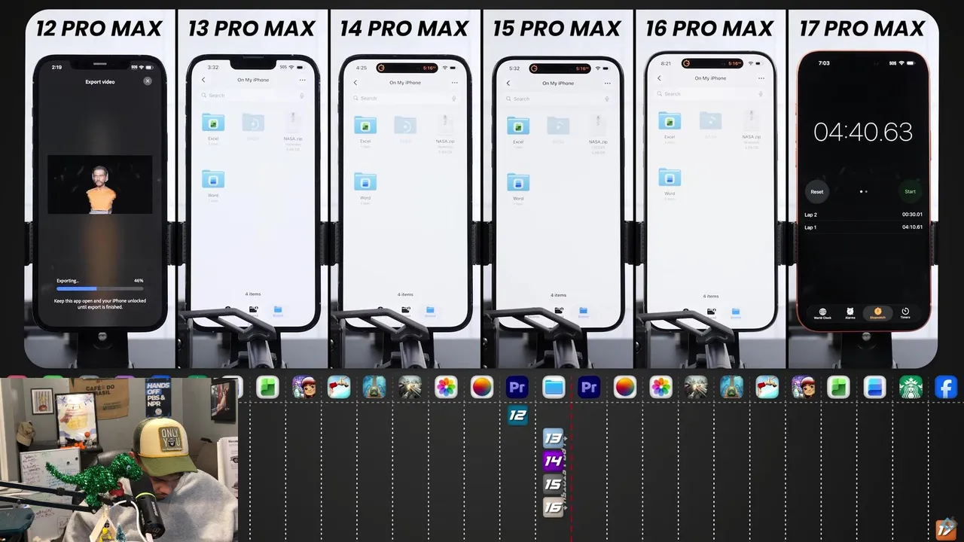Select the Browse tab on 15 Pro Max
The height and width of the screenshot is (542, 964).
click(583, 312)
